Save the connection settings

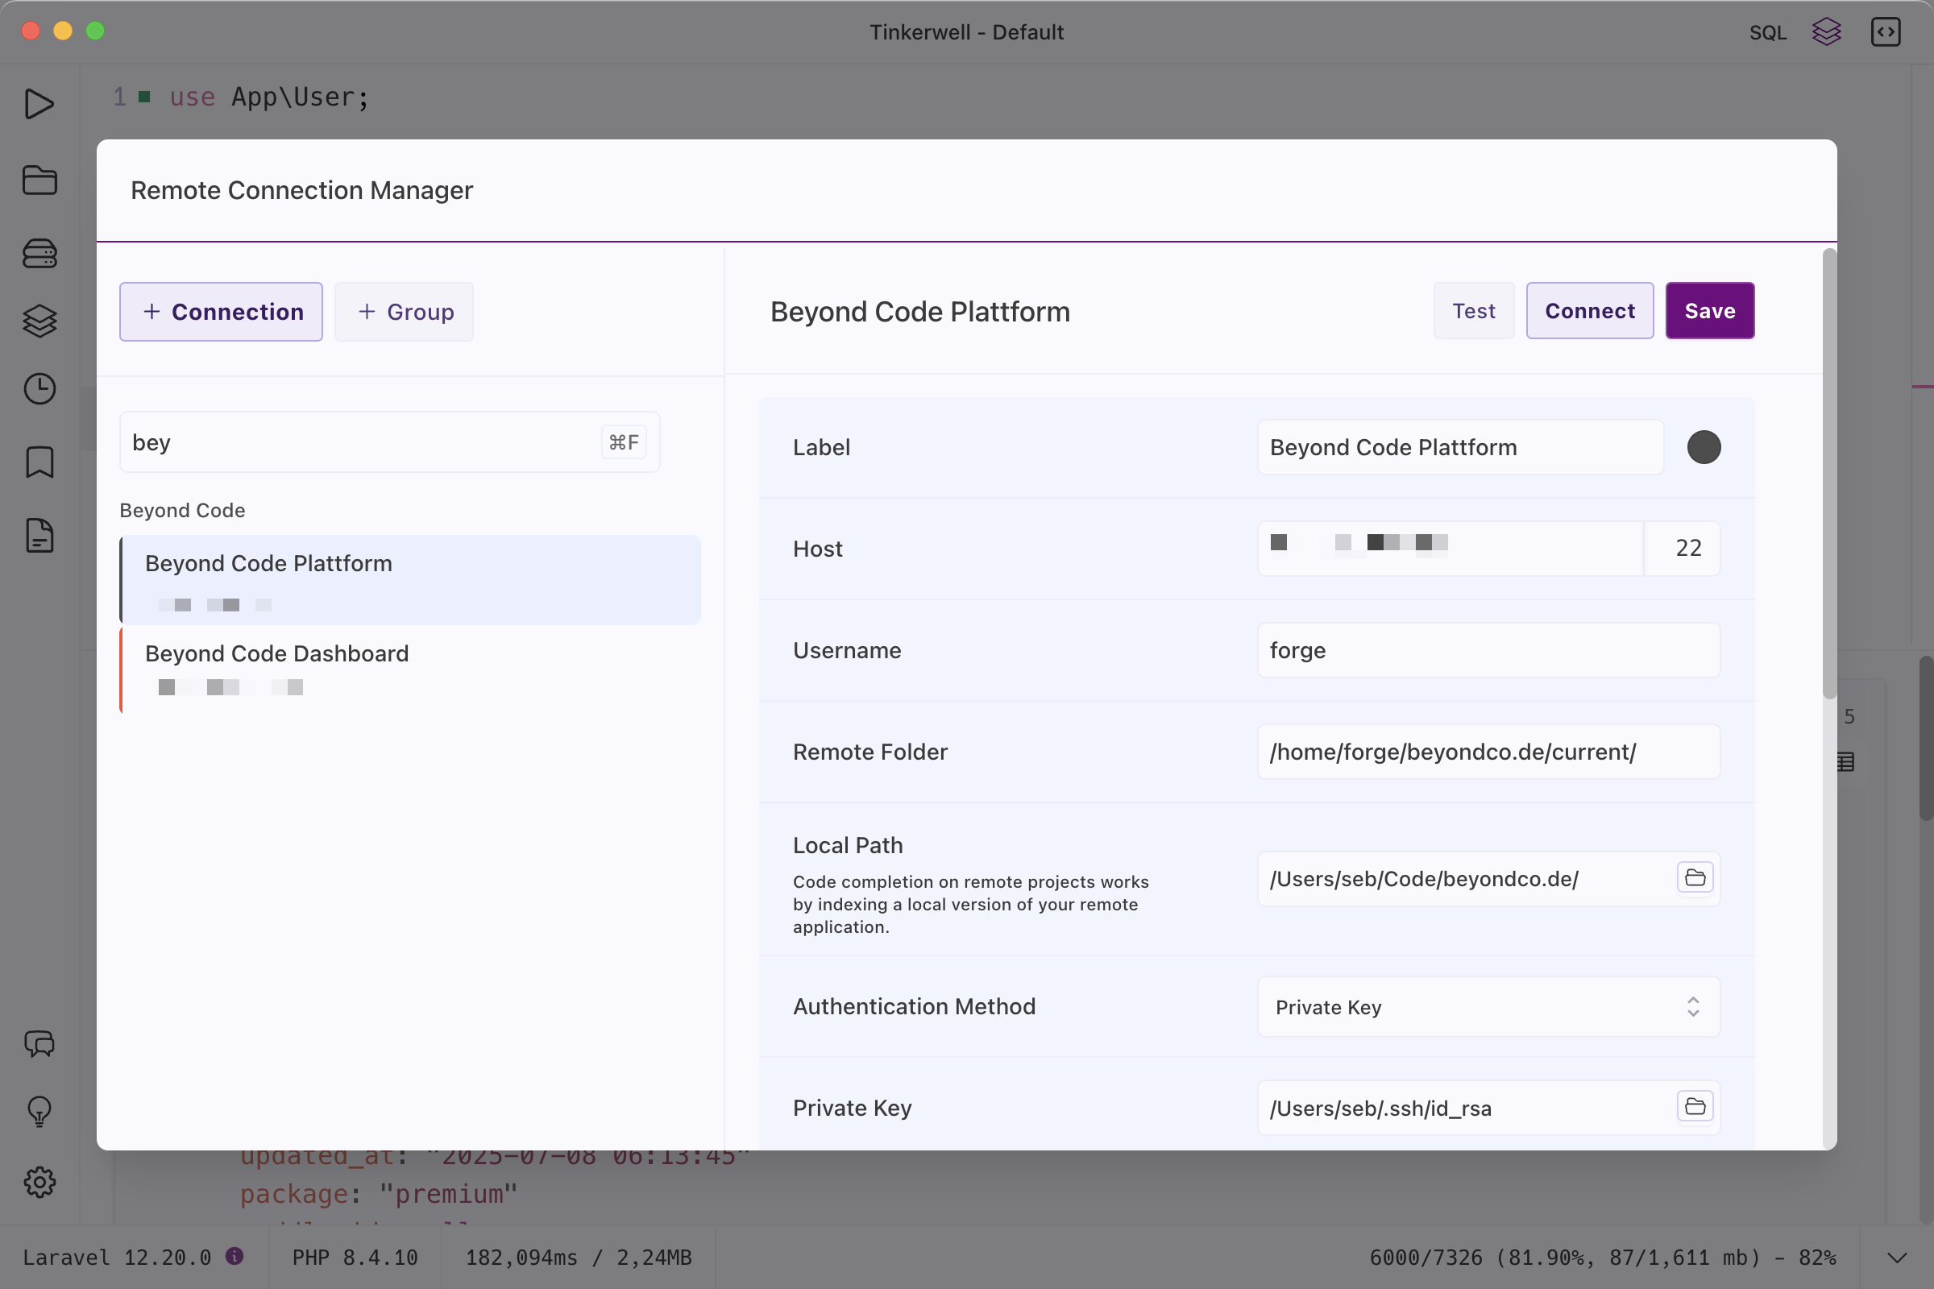tap(1709, 311)
